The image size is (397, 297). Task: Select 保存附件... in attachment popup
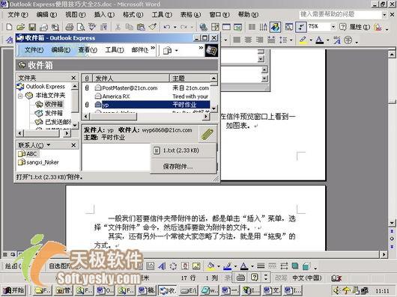[178, 166]
